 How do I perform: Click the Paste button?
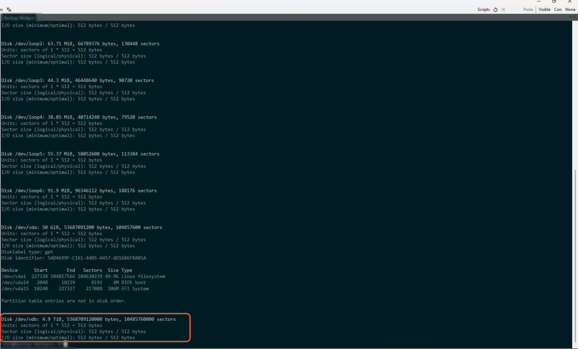tap(528, 10)
